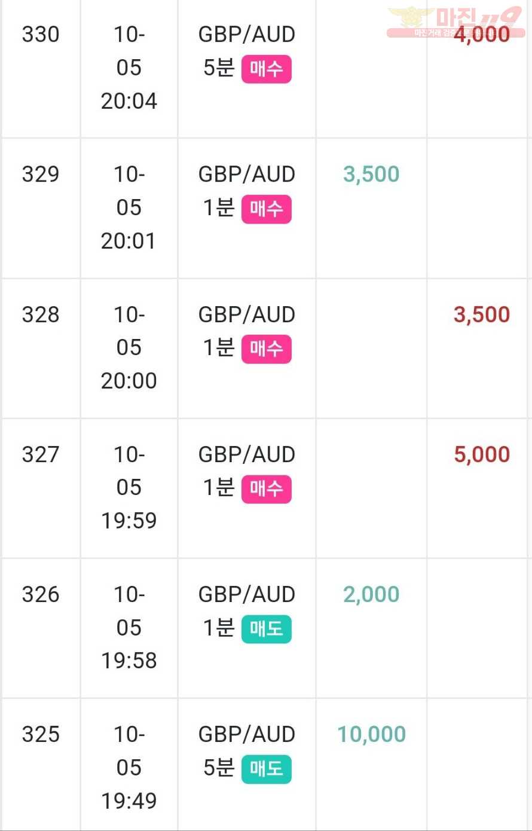Click the red 5,000 amount in row 327
532x831 pixels.
pos(482,454)
